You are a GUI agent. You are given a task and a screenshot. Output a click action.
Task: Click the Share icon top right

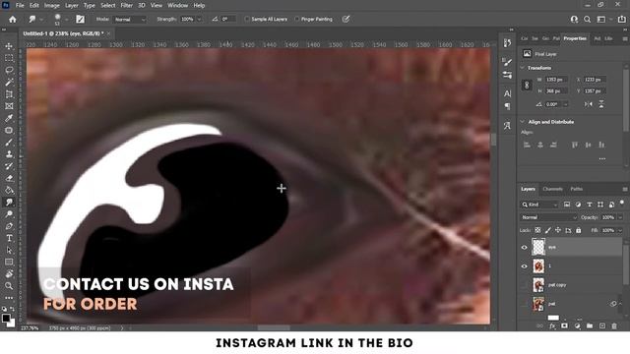point(621,20)
